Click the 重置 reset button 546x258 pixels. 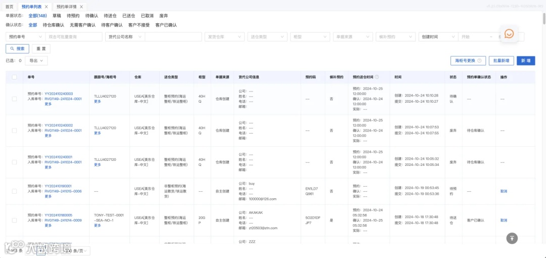(x=41, y=49)
